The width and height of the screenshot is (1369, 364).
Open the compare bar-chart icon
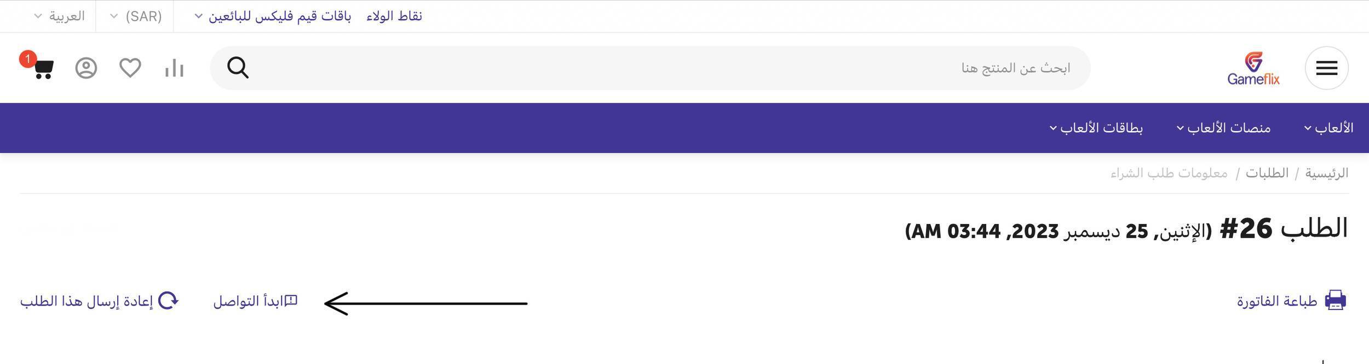(174, 68)
